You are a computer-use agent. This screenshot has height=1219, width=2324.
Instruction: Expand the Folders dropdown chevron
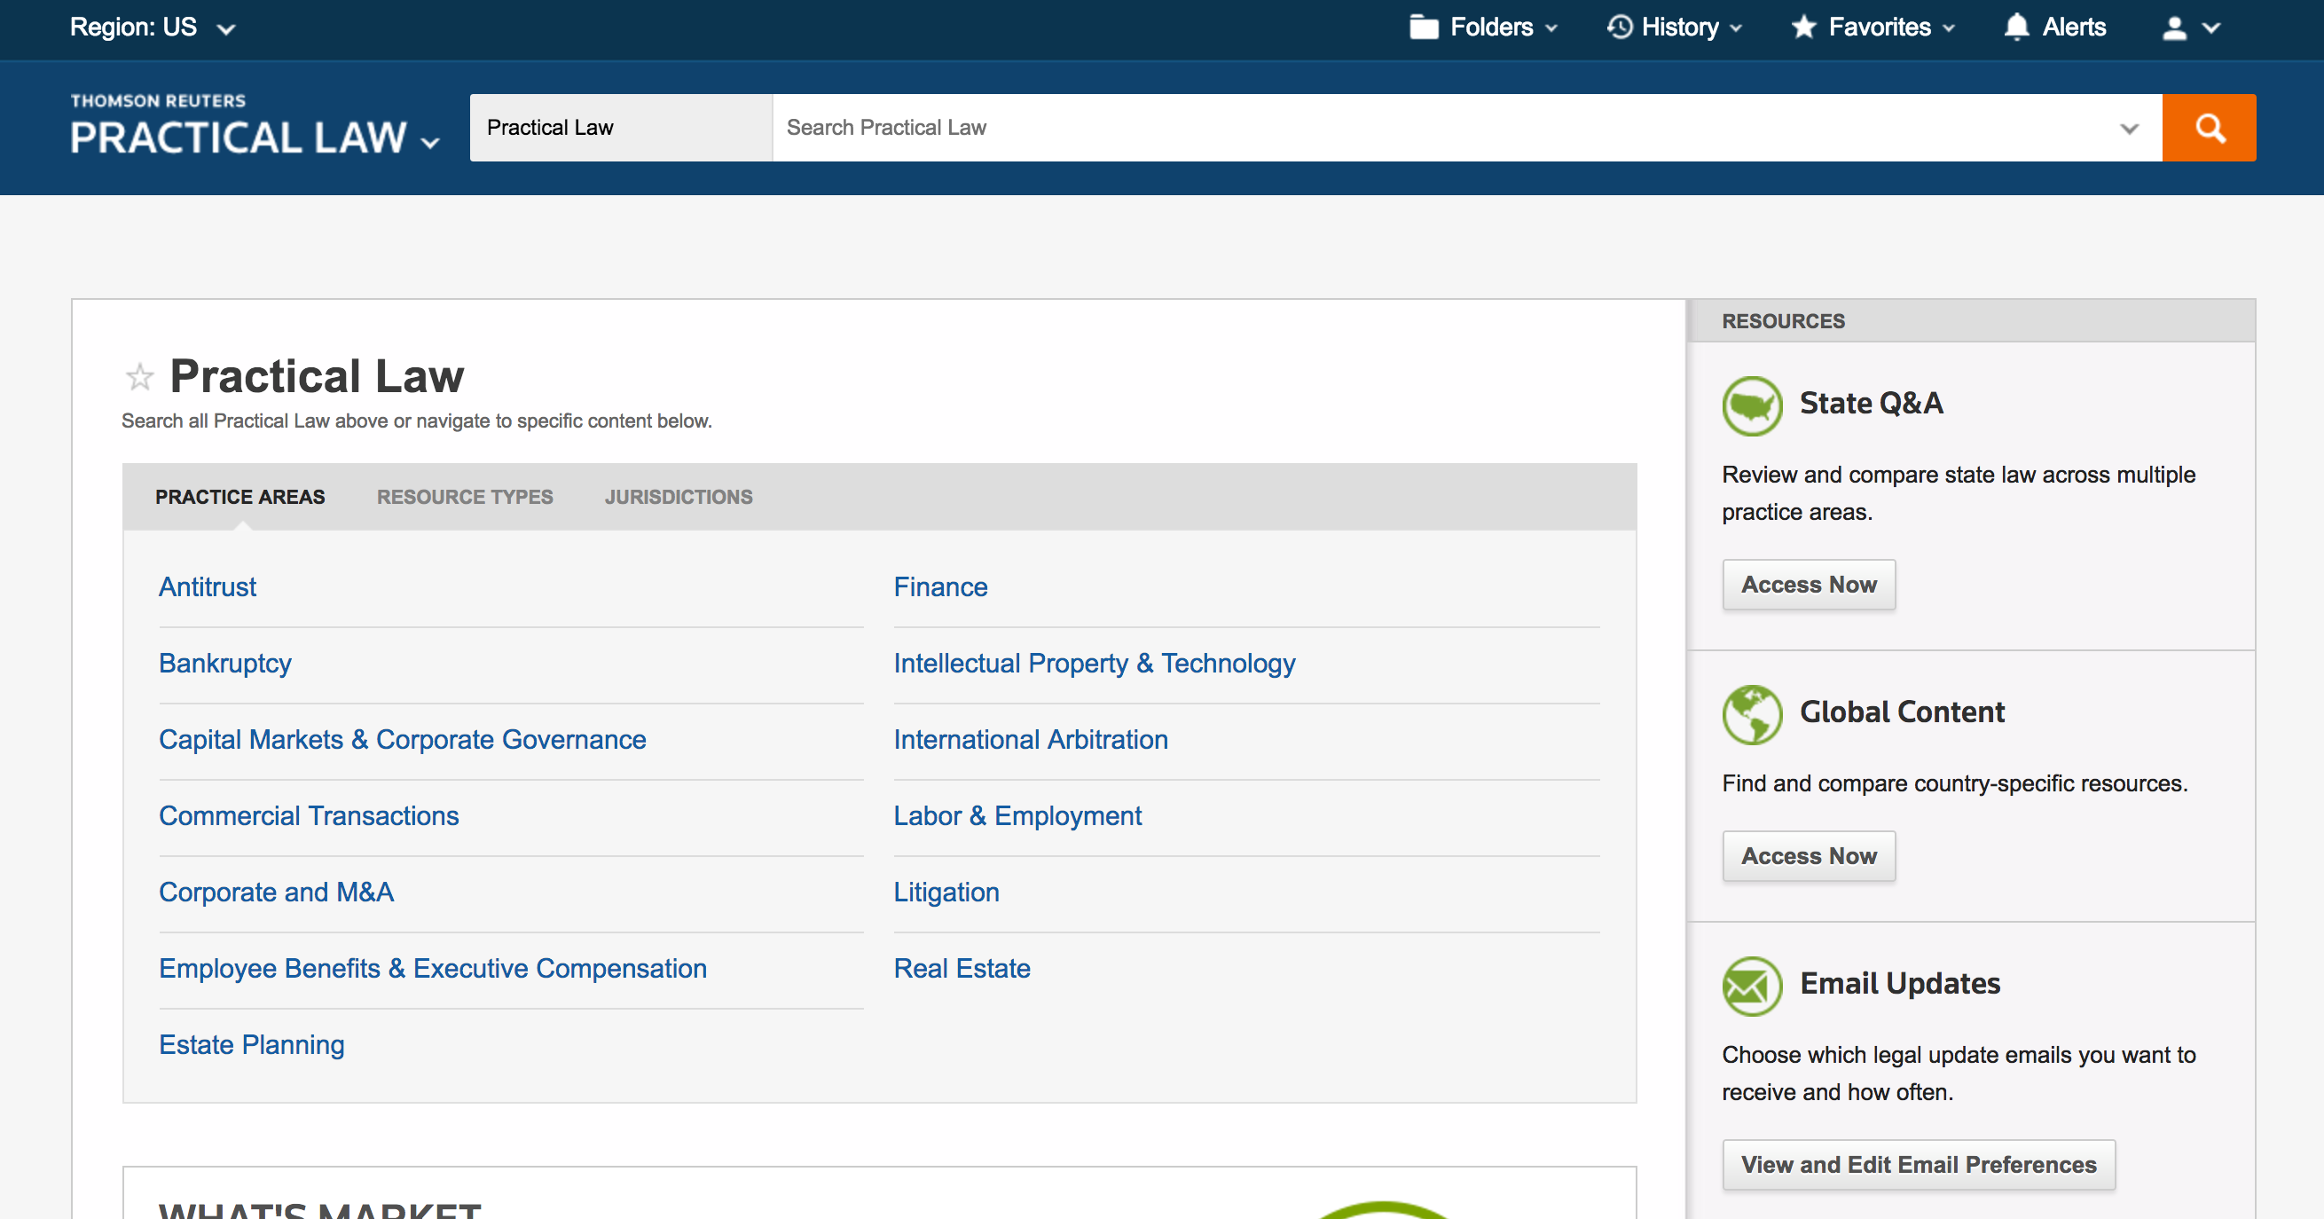pos(1551,28)
